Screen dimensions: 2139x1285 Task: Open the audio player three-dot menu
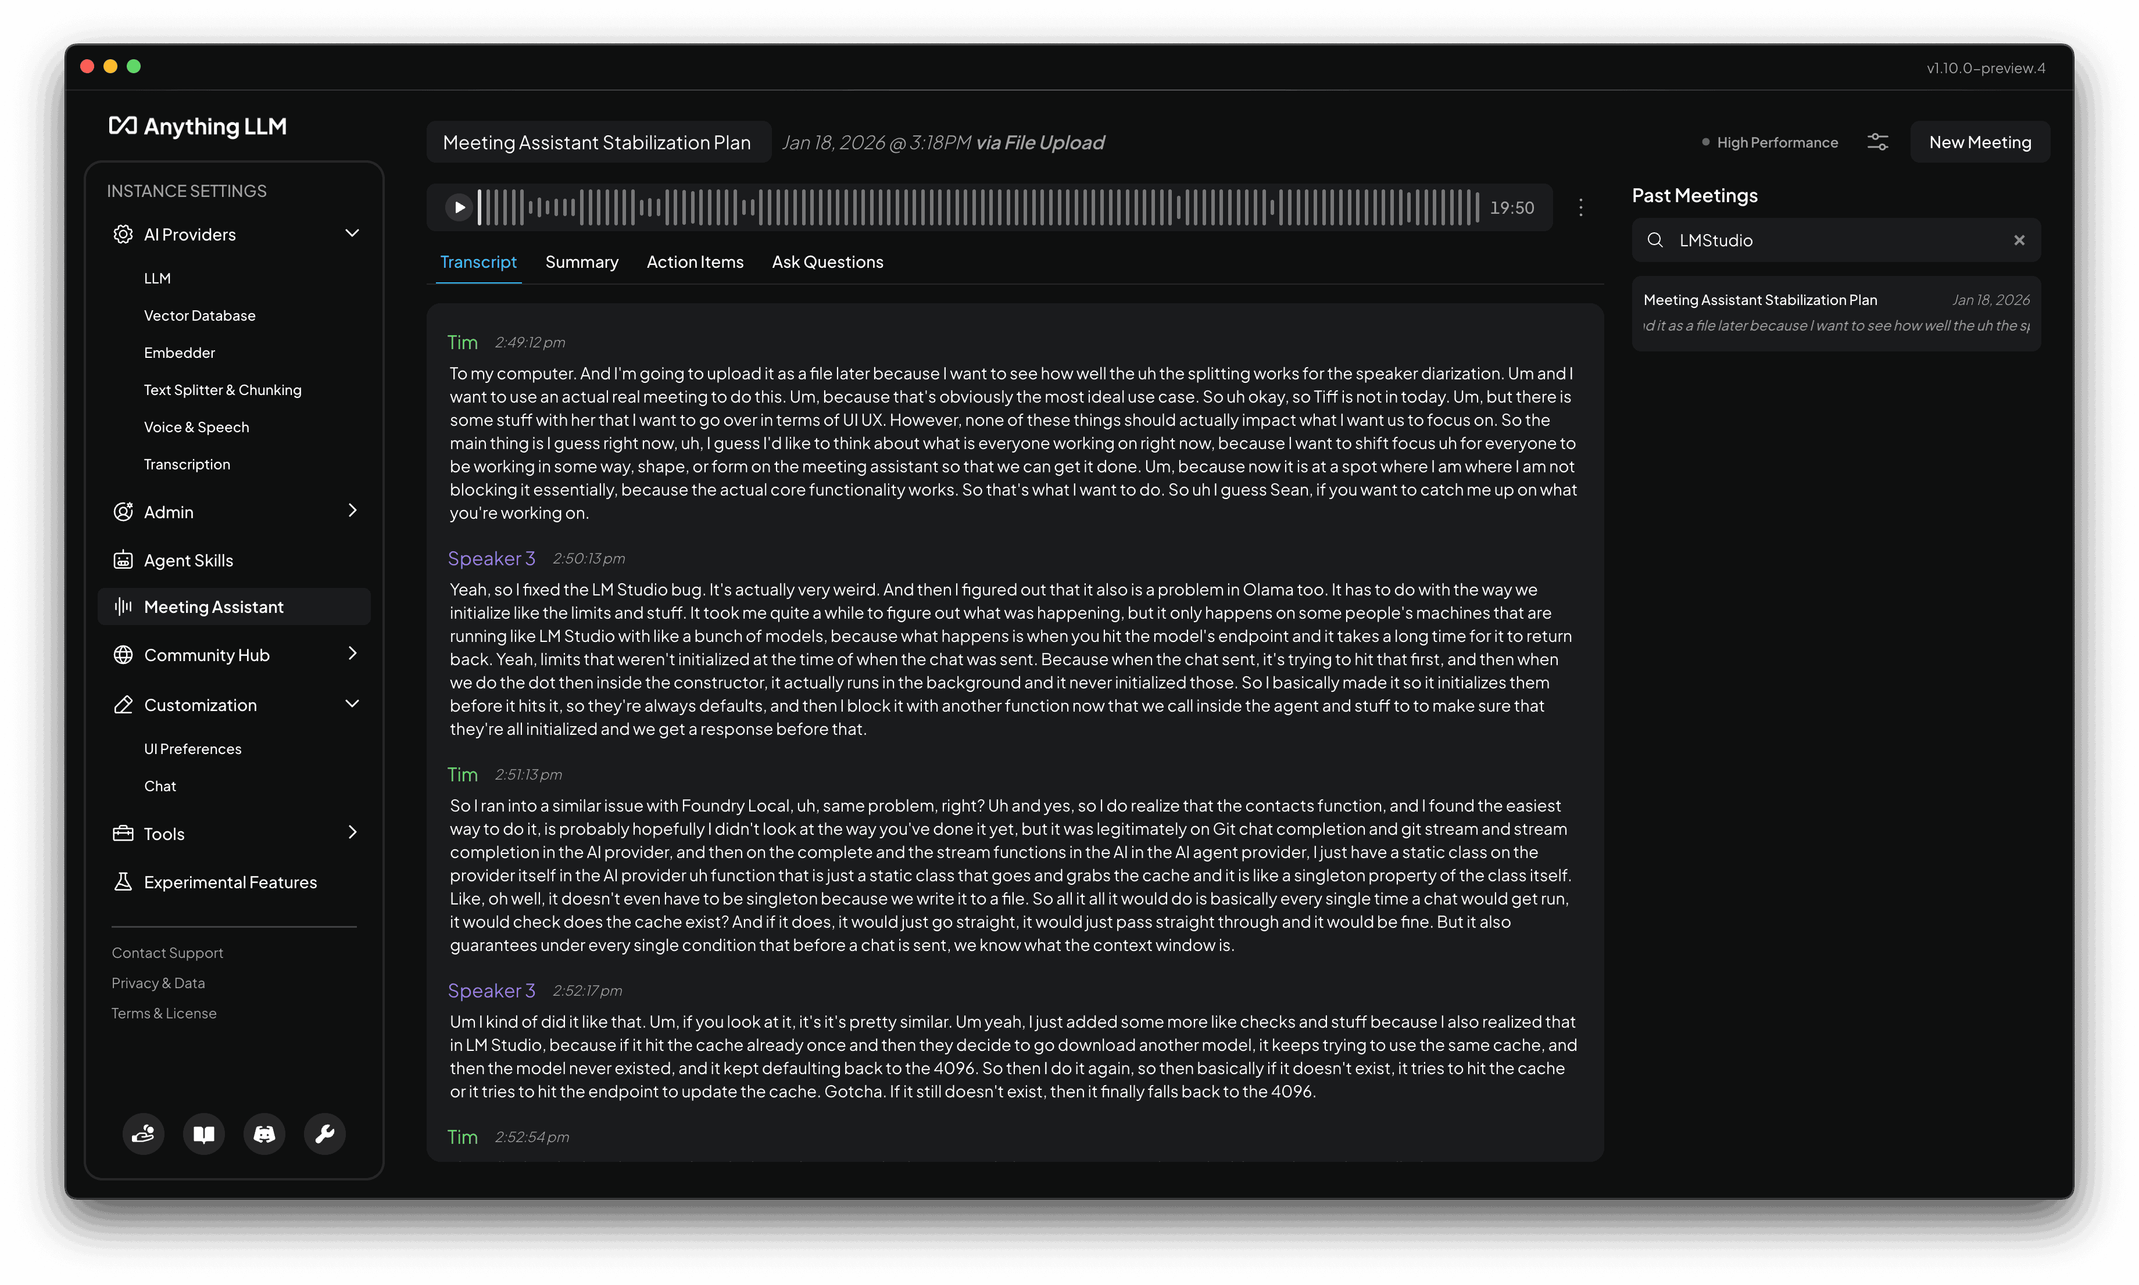1580,207
